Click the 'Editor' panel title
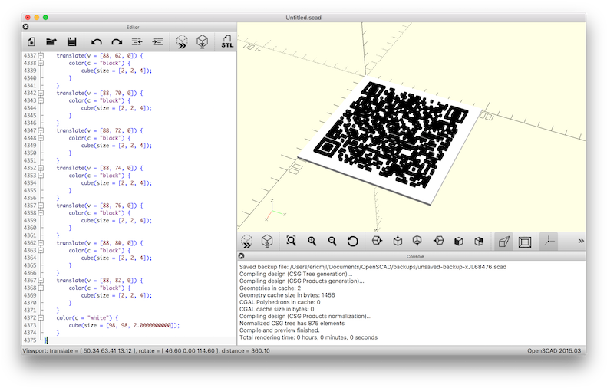 (133, 27)
